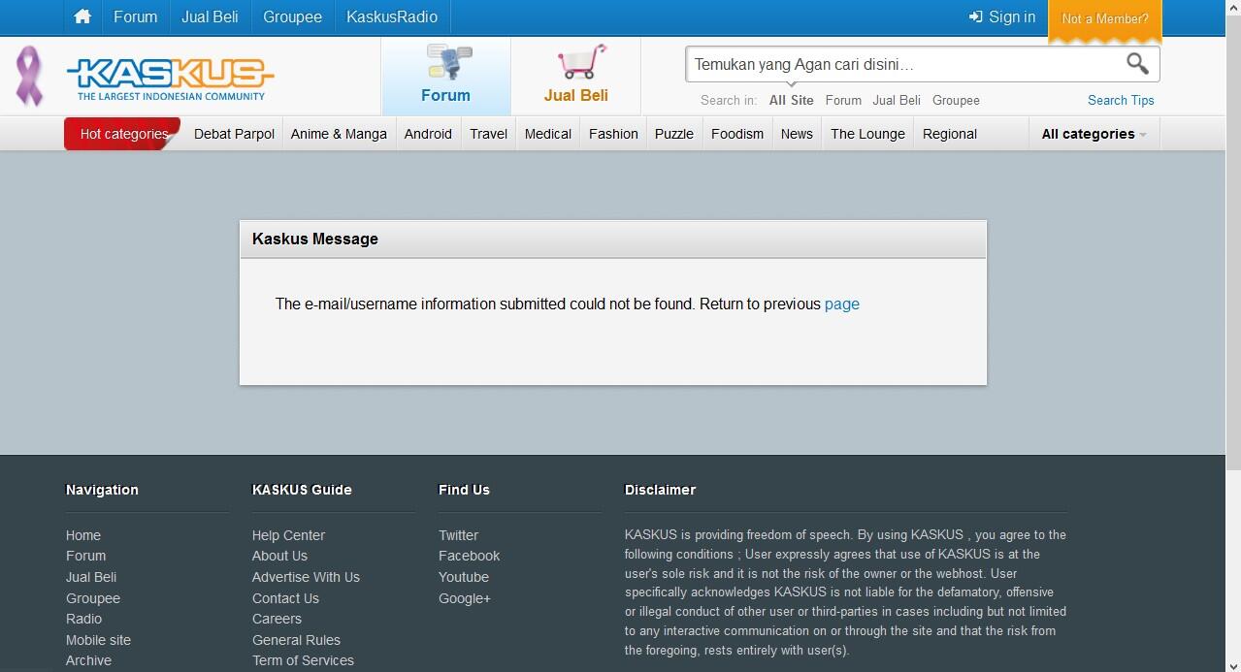Open the KASKUS logo homepage link

point(171,78)
